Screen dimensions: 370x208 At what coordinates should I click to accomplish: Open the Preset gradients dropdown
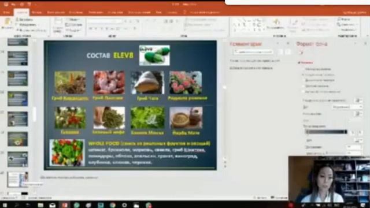coord(358,101)
